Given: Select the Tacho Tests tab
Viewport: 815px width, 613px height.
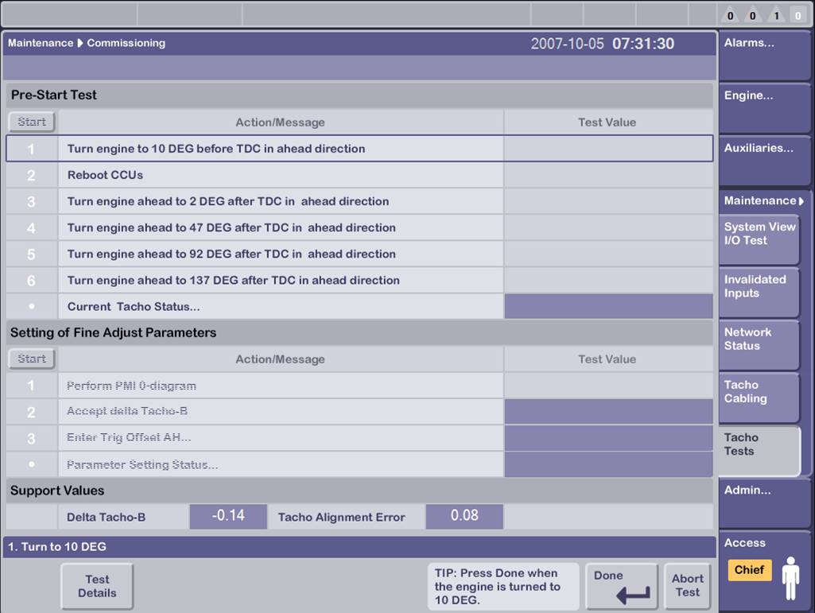Looking at the screenshot, I should pyautogui.click(x=759, y=450).
